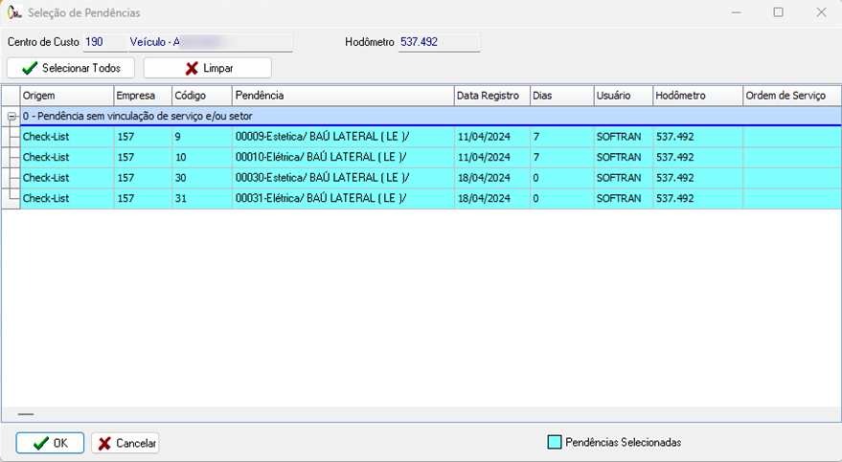Confirm the selection with the OK button
The width and height of the screenshot is (842, 462).
tap(50, 443)
